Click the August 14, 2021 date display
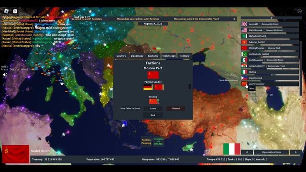306x172 pixels. [153, 24]
